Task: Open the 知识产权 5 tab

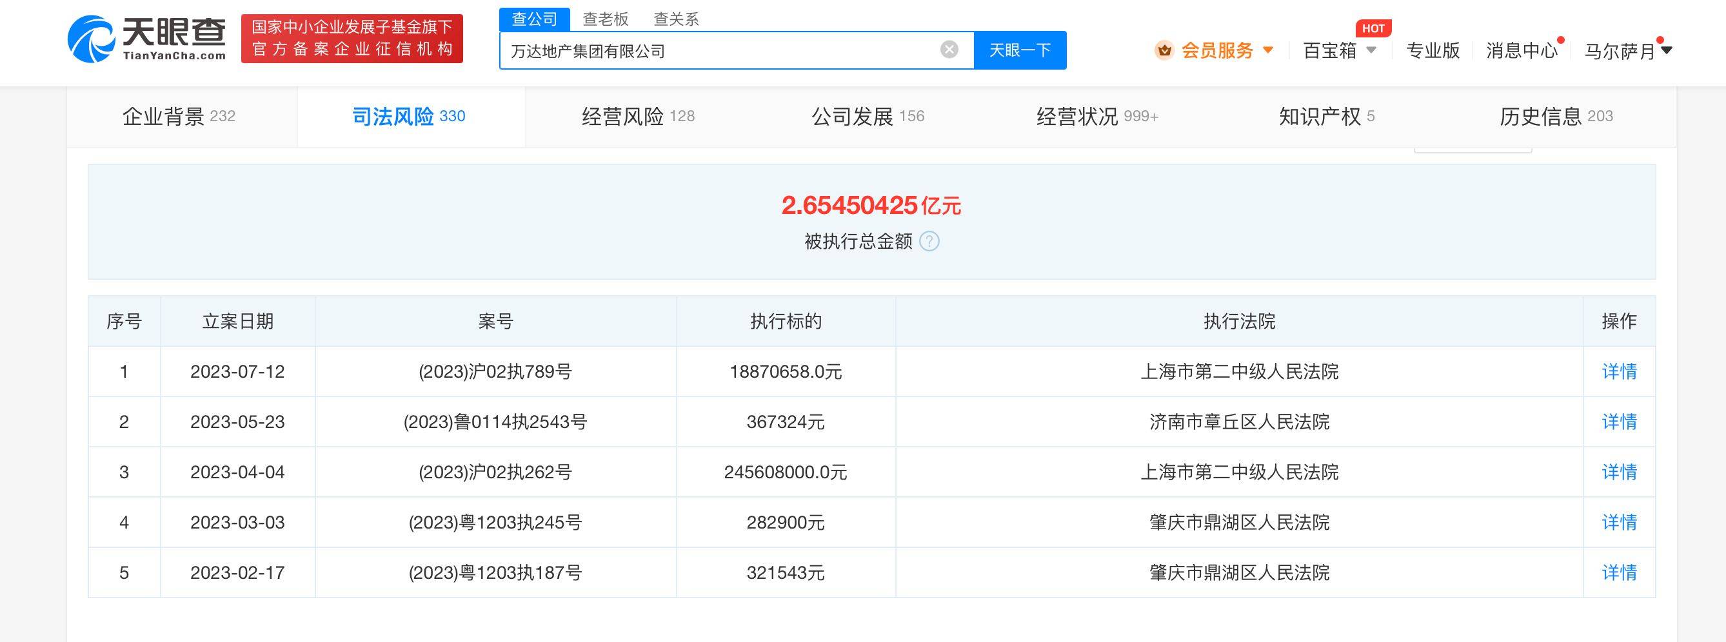Action: (x=1327, y=117)
